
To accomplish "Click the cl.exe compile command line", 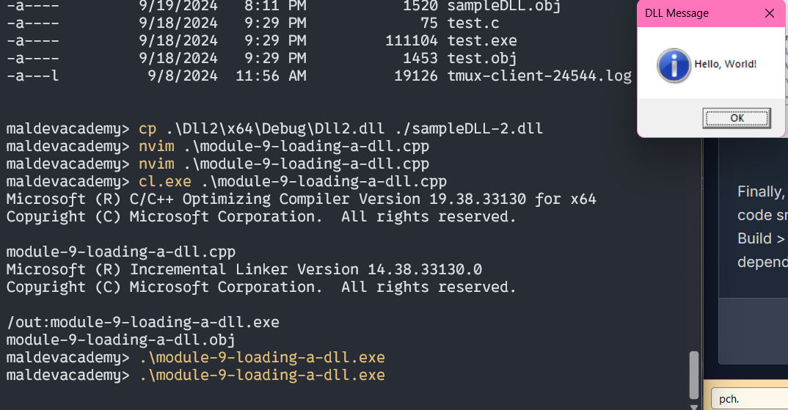I will pyautogui.click(x=292, y=181).
